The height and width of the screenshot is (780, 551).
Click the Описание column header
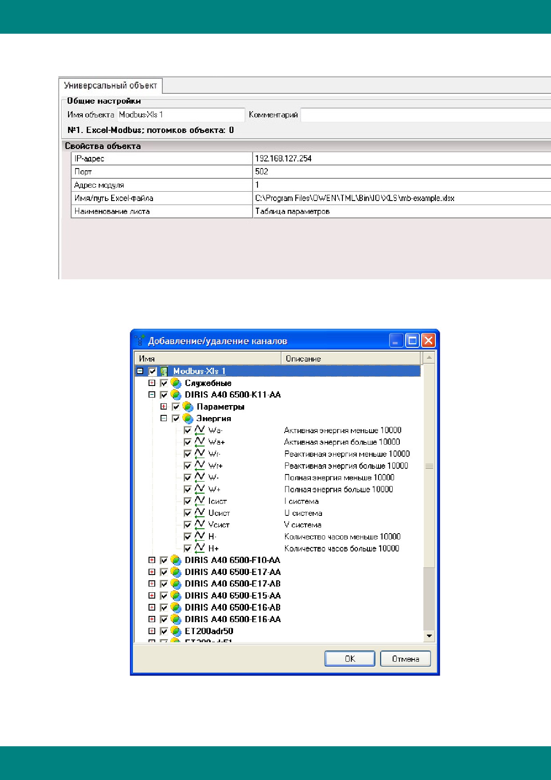click(351, 358)
